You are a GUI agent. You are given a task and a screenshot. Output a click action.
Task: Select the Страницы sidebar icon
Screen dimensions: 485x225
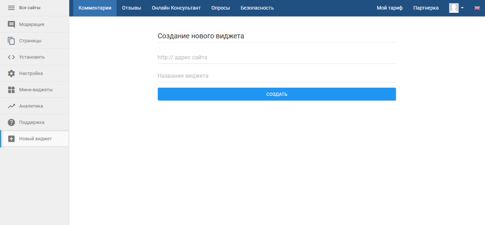point(11,40)
